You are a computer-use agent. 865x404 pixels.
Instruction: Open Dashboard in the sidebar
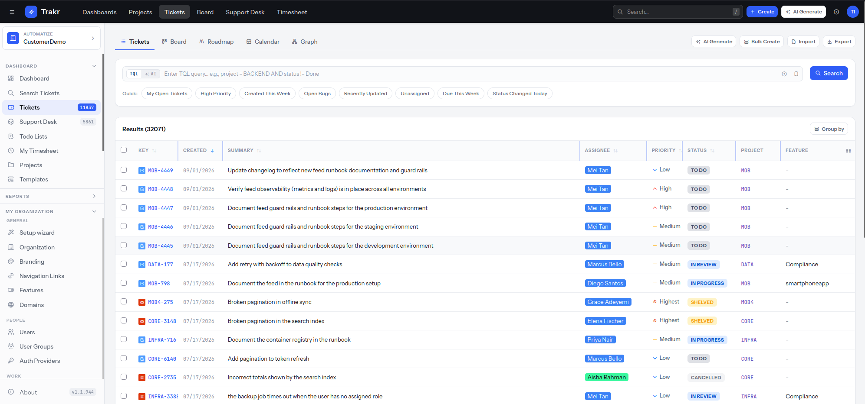tap(51, 78)
